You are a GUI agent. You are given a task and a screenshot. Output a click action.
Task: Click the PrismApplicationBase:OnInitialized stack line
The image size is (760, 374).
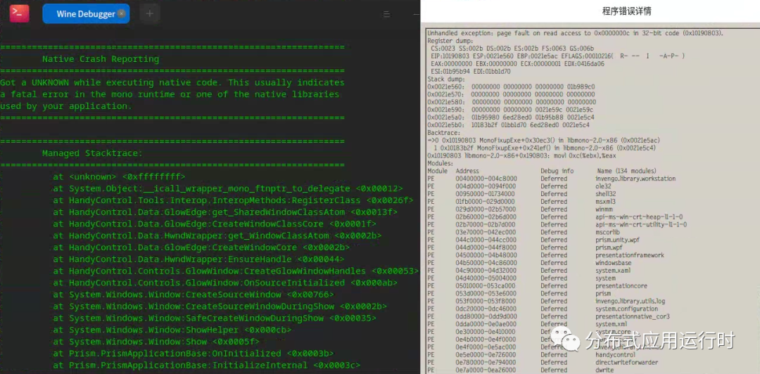click(194, 354)
